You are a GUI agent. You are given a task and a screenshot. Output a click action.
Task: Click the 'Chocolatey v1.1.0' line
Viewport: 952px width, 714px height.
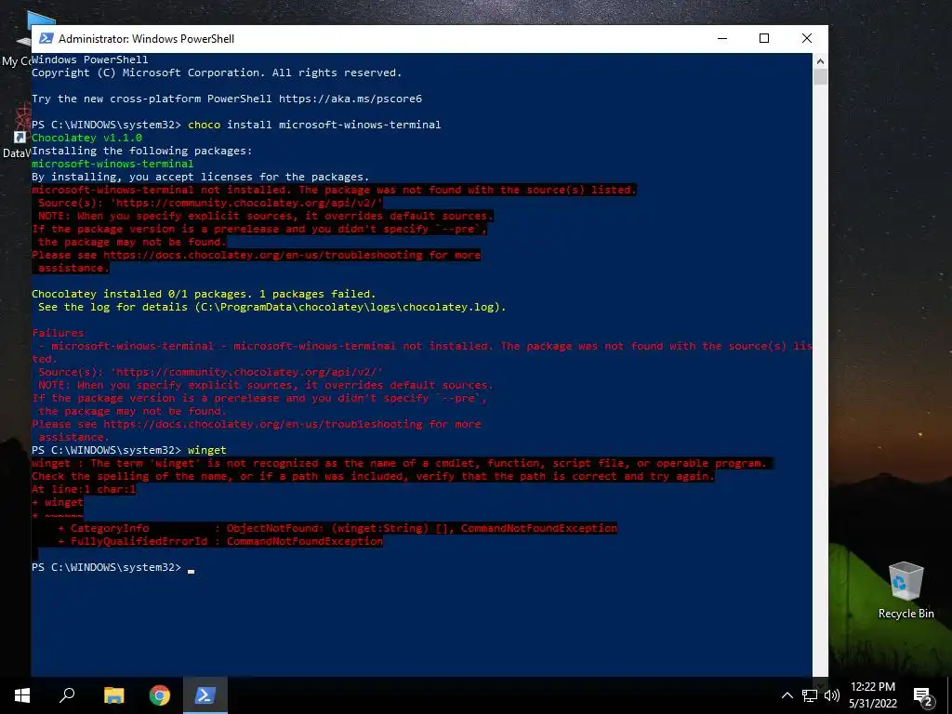pyautogui.click(x=86, y=138)
